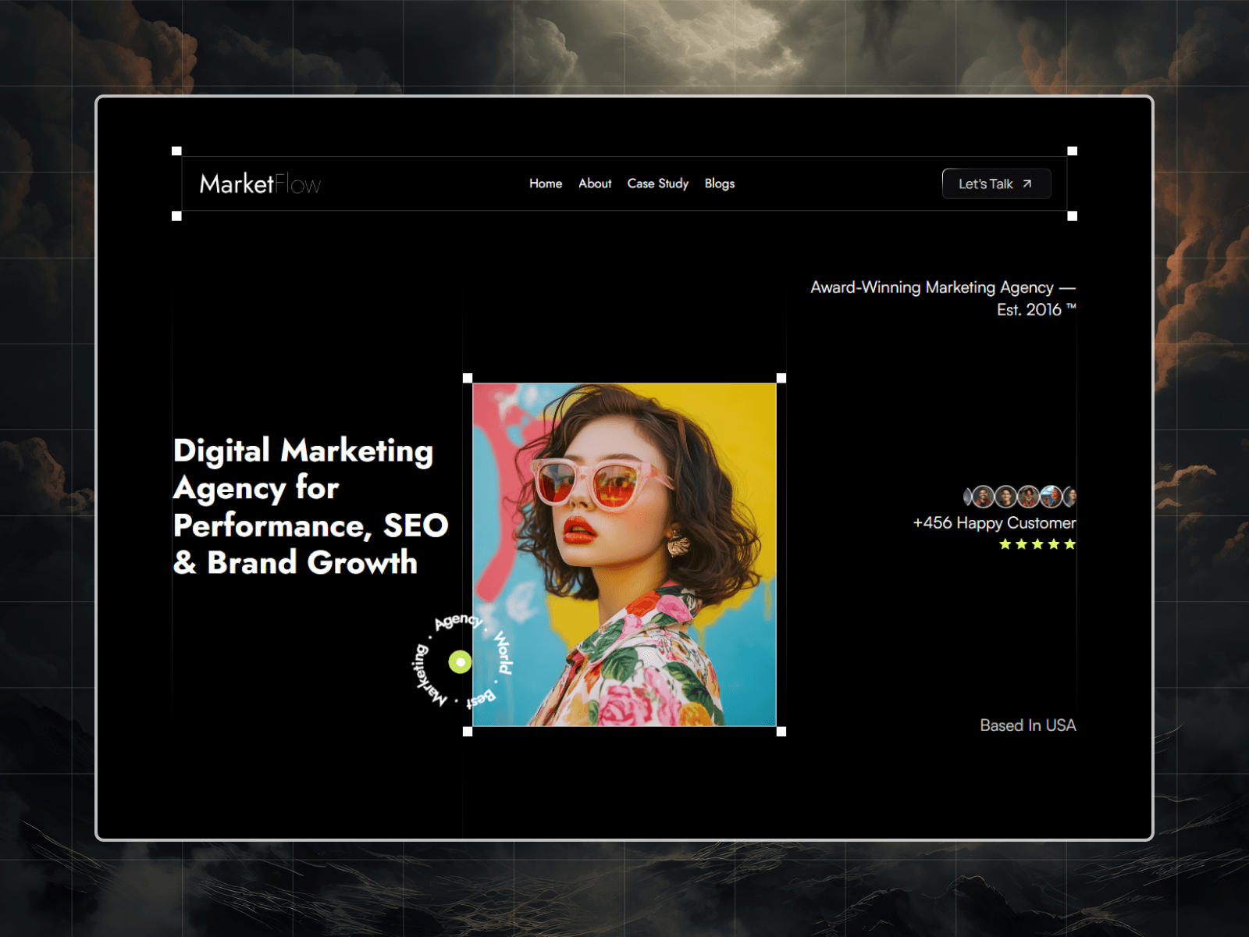Select the '+456 Happy Customer' text
The image size is (1249, 937).
coord(995,523)
